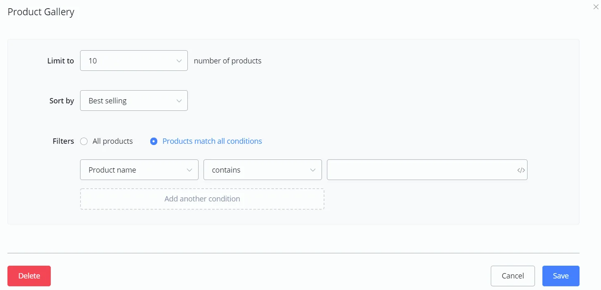Select the All products radio button
The image size is (601, 290).
pyautogui.click(x=84, y=141)
